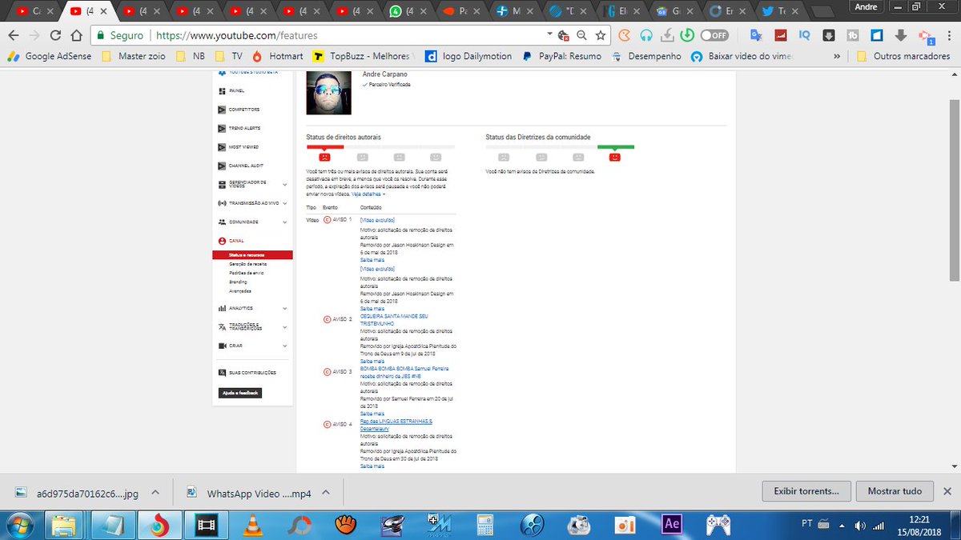Click the zoom magnifier icon in address bar
Viewport: 961px width, 540px height.
point(582,35)
